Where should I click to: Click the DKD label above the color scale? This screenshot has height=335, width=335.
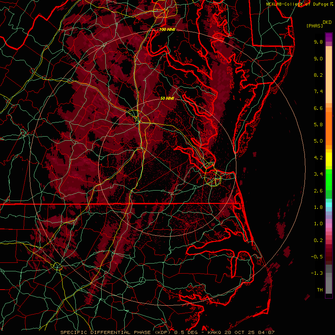click(327, 22)
